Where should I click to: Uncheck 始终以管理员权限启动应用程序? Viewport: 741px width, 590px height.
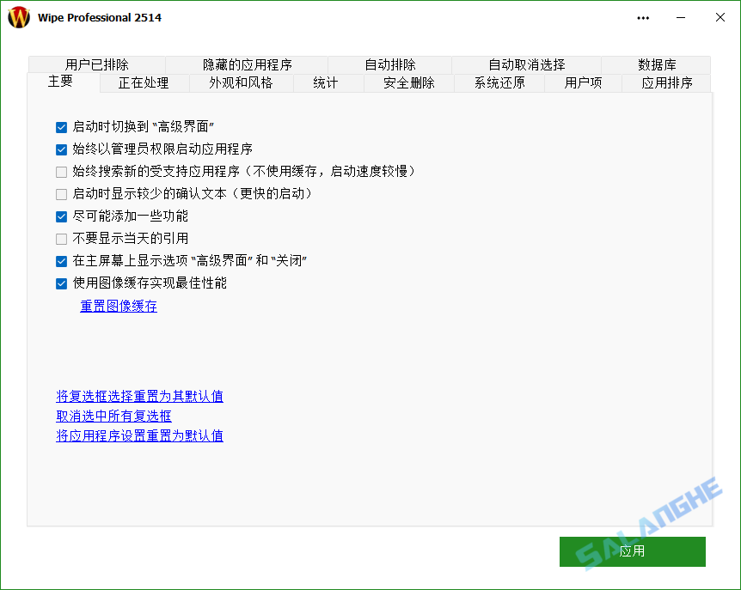point(61,149)
